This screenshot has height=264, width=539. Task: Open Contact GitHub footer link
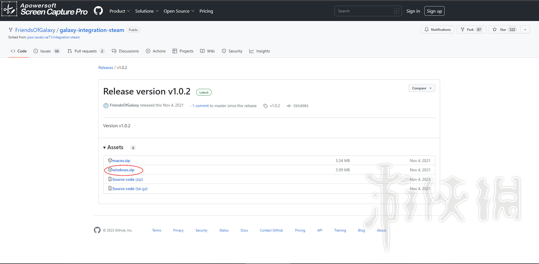[271, 230]
